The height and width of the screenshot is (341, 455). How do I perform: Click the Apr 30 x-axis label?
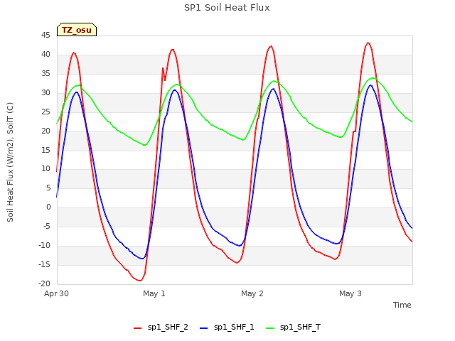pos(56,293)
